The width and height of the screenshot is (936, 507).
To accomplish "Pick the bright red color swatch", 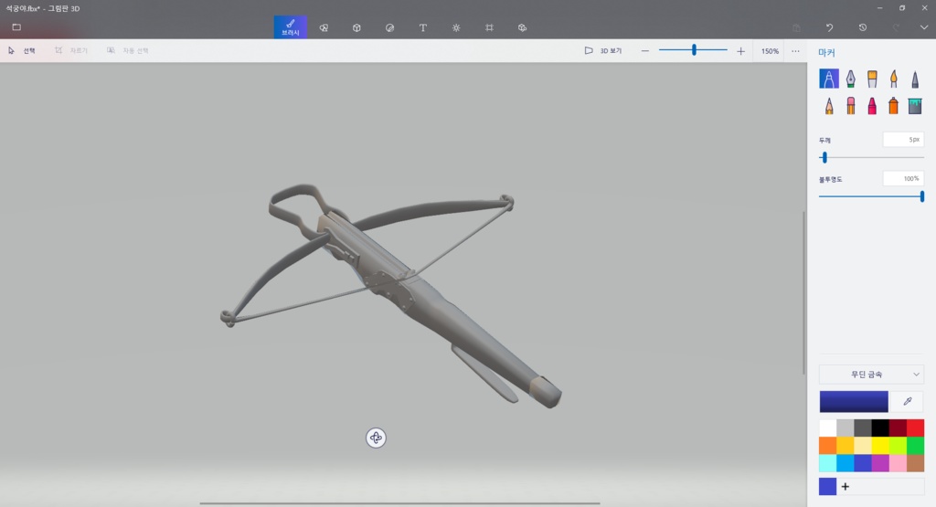I will click(x=915, y=428).
